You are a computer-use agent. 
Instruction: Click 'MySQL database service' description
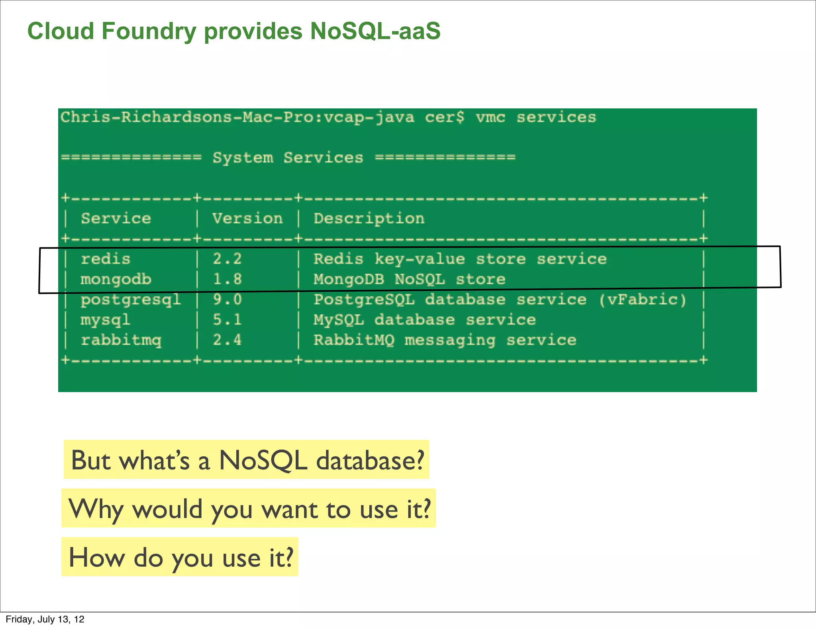(425, 320)
